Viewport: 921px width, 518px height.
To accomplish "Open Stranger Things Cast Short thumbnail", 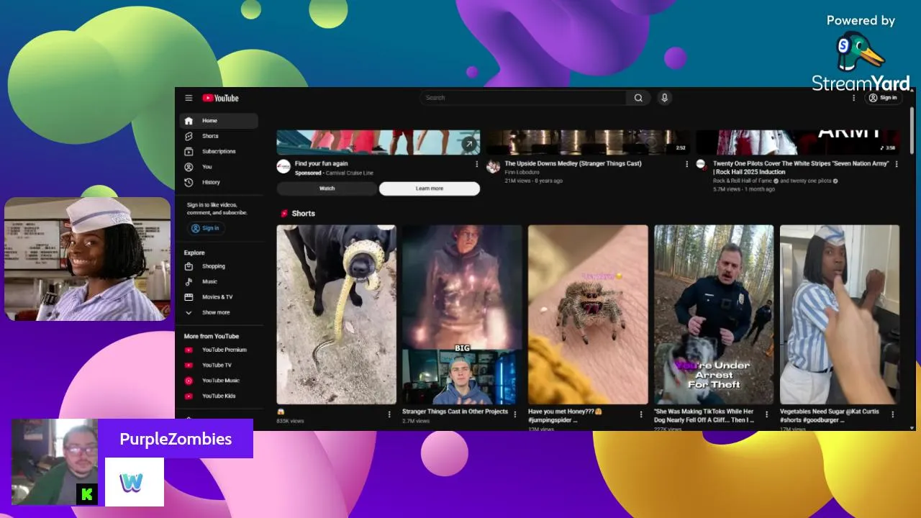I will (462, 314).
